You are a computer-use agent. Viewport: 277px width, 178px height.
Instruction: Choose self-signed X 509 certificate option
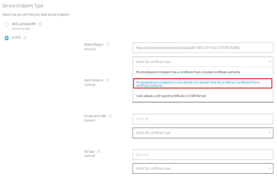pyautogui.click(x=203, y=96)
